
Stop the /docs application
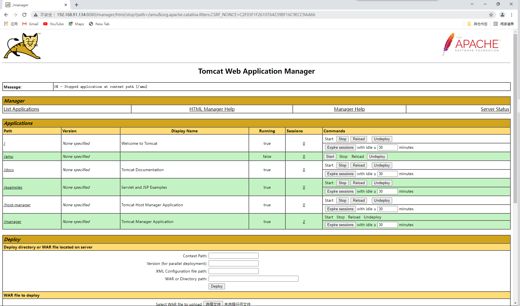tap(342, 165)
